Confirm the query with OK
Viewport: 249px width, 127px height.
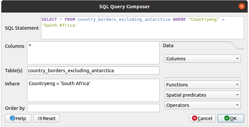231,118
